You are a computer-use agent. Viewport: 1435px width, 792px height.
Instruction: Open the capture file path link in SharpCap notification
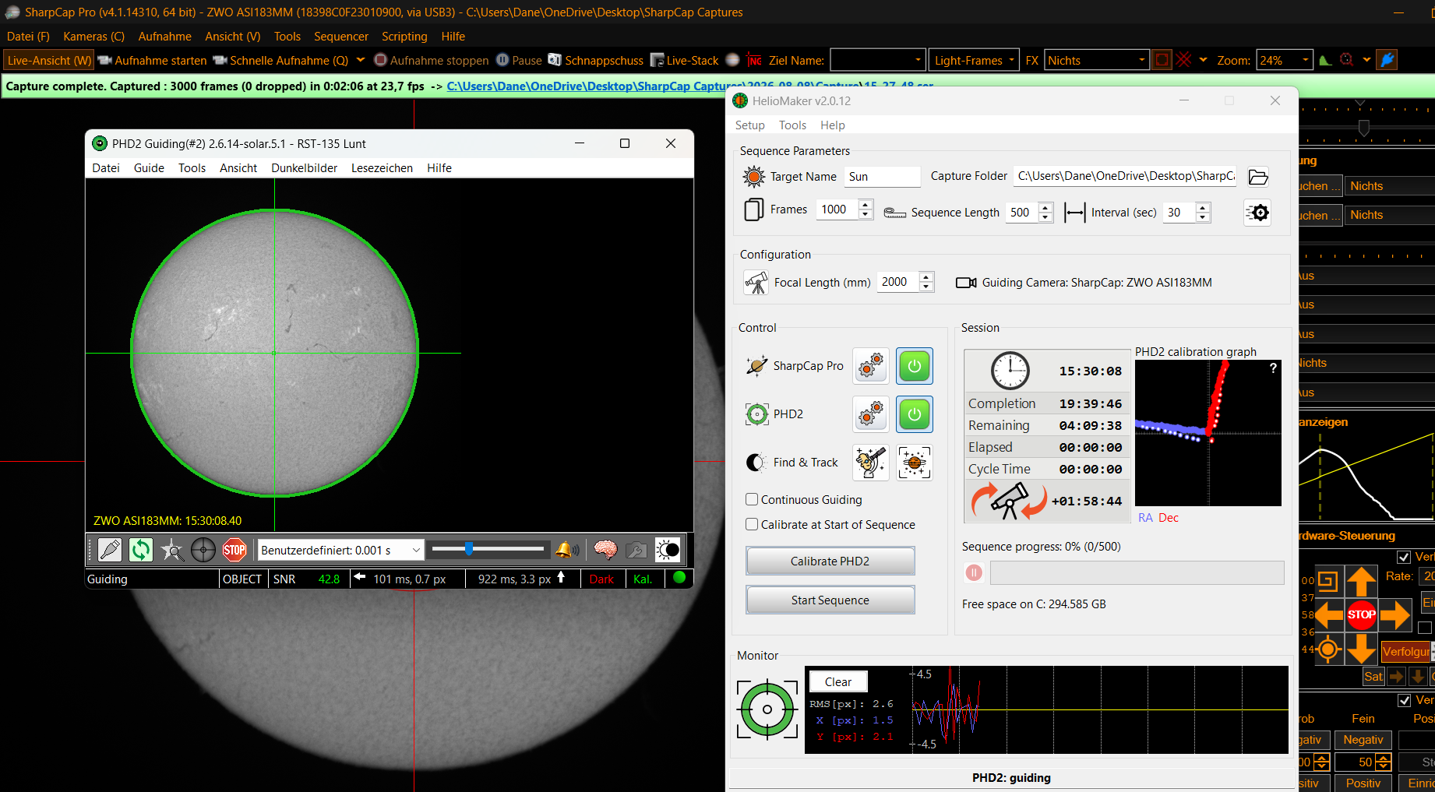pos(690,86)
